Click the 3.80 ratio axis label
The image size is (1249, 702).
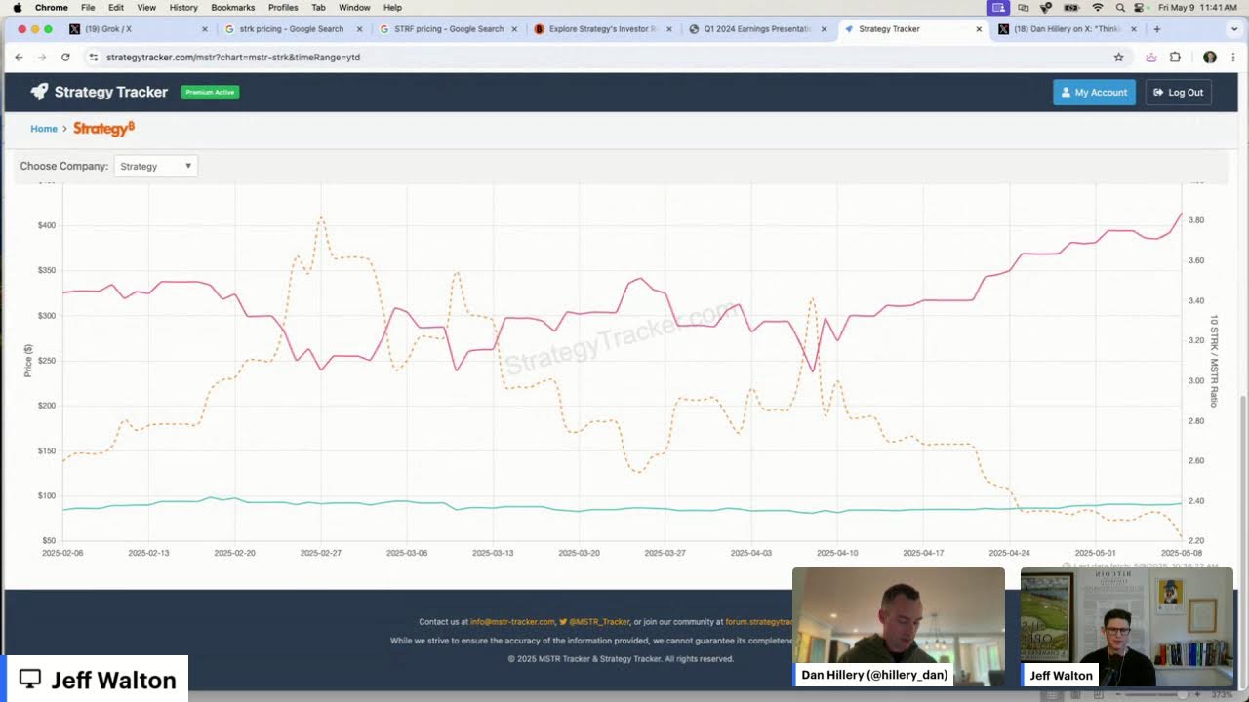point(1196,220)
